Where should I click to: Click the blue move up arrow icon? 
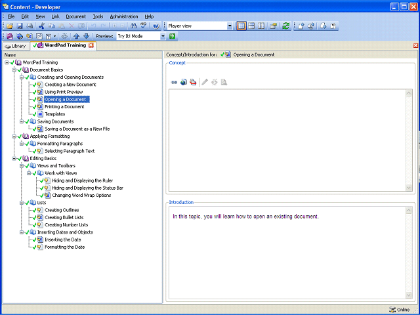[x=77, y=36]
